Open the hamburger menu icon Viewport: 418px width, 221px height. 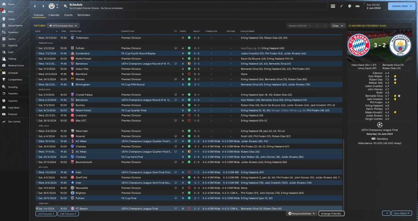[x=333, y=6]
